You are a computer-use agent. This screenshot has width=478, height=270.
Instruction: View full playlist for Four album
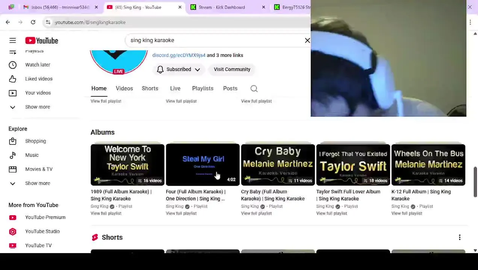(181, 213)
